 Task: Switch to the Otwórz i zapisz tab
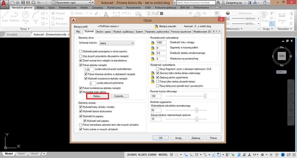(x=103, y=32)
